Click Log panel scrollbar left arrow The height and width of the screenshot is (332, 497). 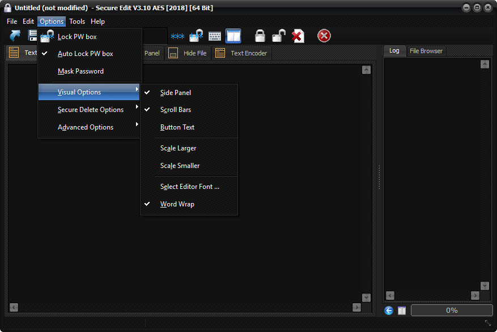(390, 296)
